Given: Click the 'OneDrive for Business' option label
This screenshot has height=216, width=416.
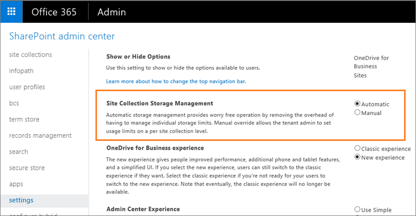Looking at the screenshot, I should 371,62.
